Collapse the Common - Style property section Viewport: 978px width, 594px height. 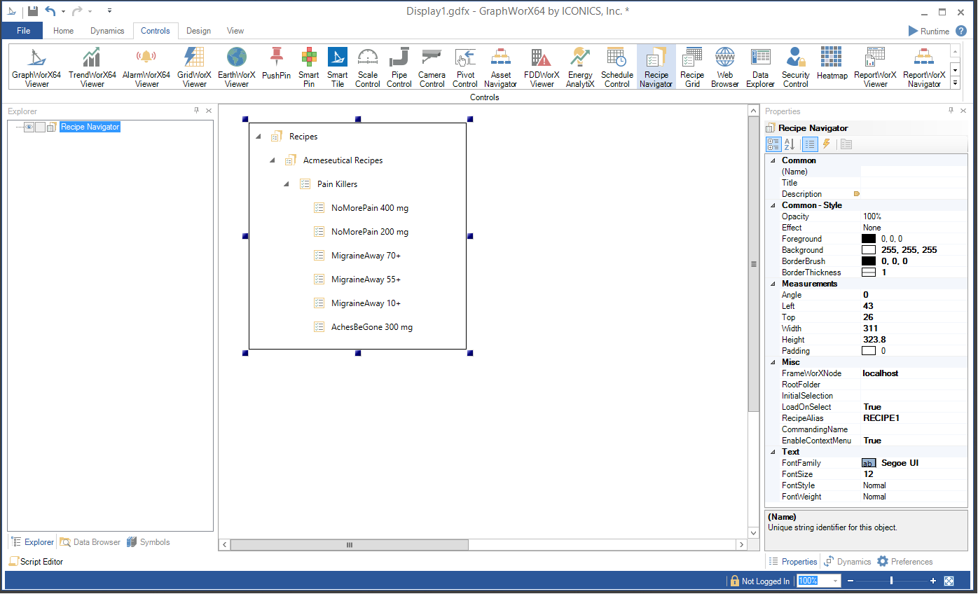click(772, 205)
